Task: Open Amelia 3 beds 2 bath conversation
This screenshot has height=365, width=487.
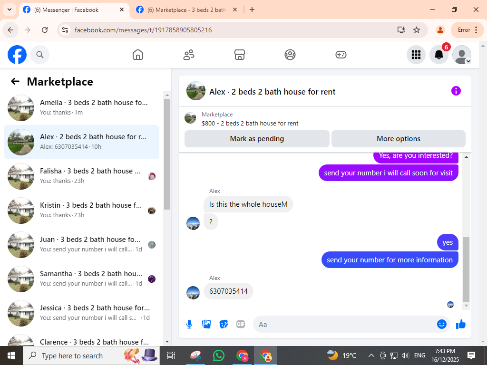Action: pyautogui.click(x=81, y=108)
